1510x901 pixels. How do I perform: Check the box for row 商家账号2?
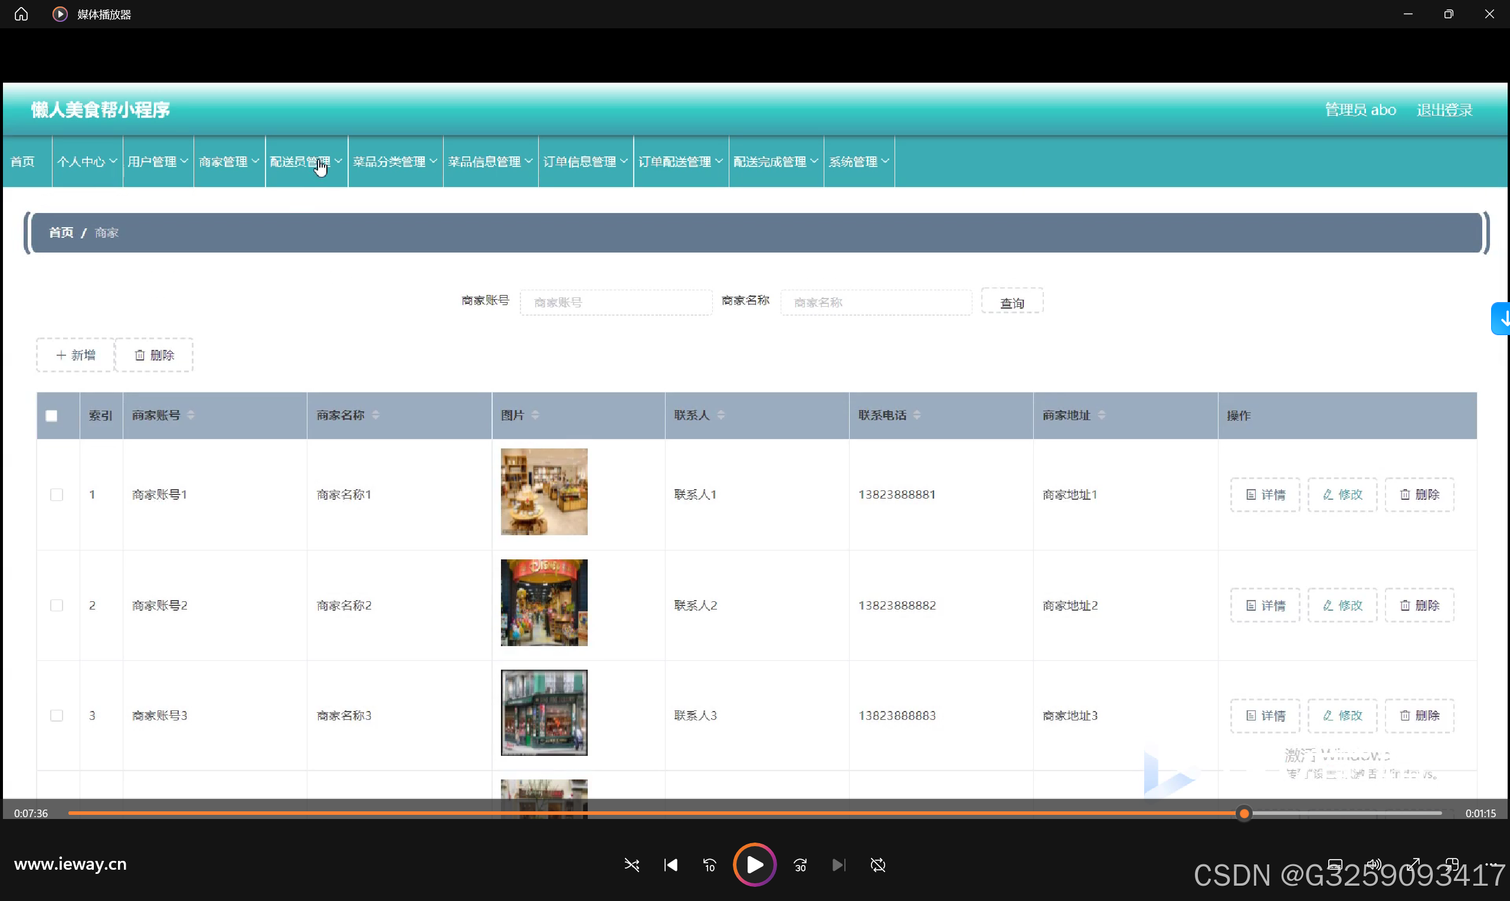(x=57, y=605)
